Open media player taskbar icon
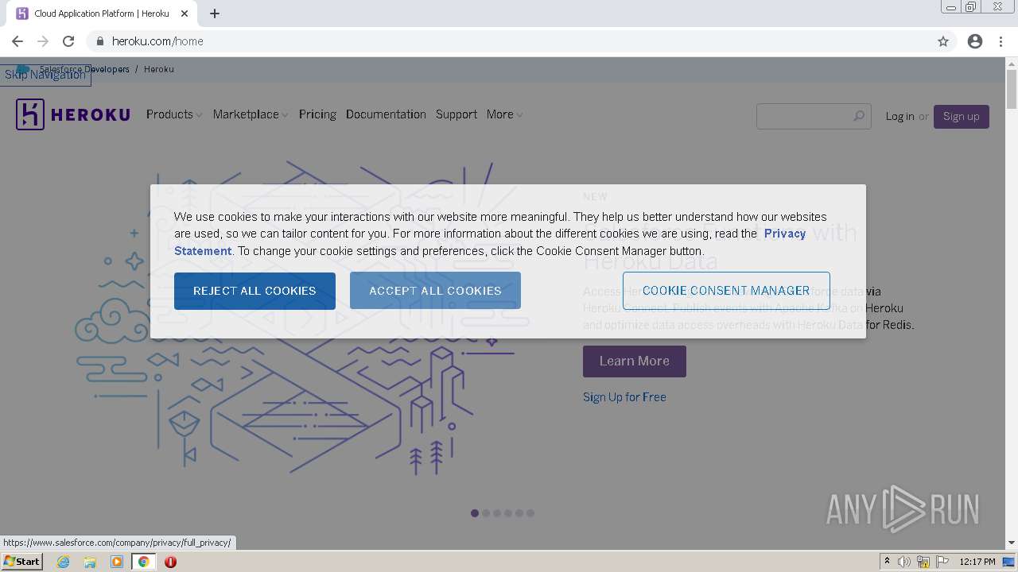Image resolution: width=1018 pixels, height=572 pixels. coord(117,562)
